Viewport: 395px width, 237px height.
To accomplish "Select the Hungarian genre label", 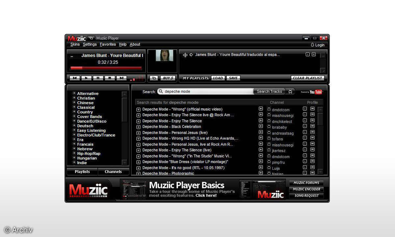I will (87, 158).
